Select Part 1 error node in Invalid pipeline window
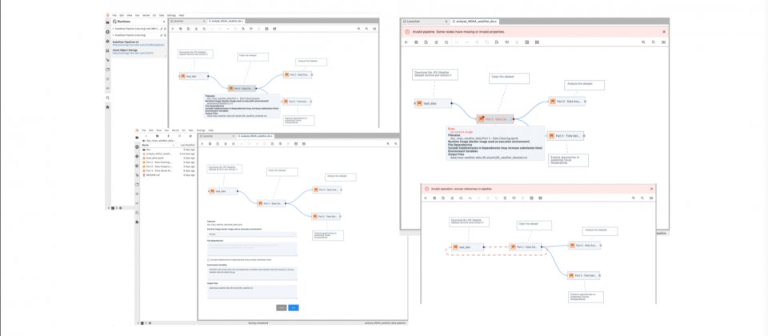 [x=495, y=119]
